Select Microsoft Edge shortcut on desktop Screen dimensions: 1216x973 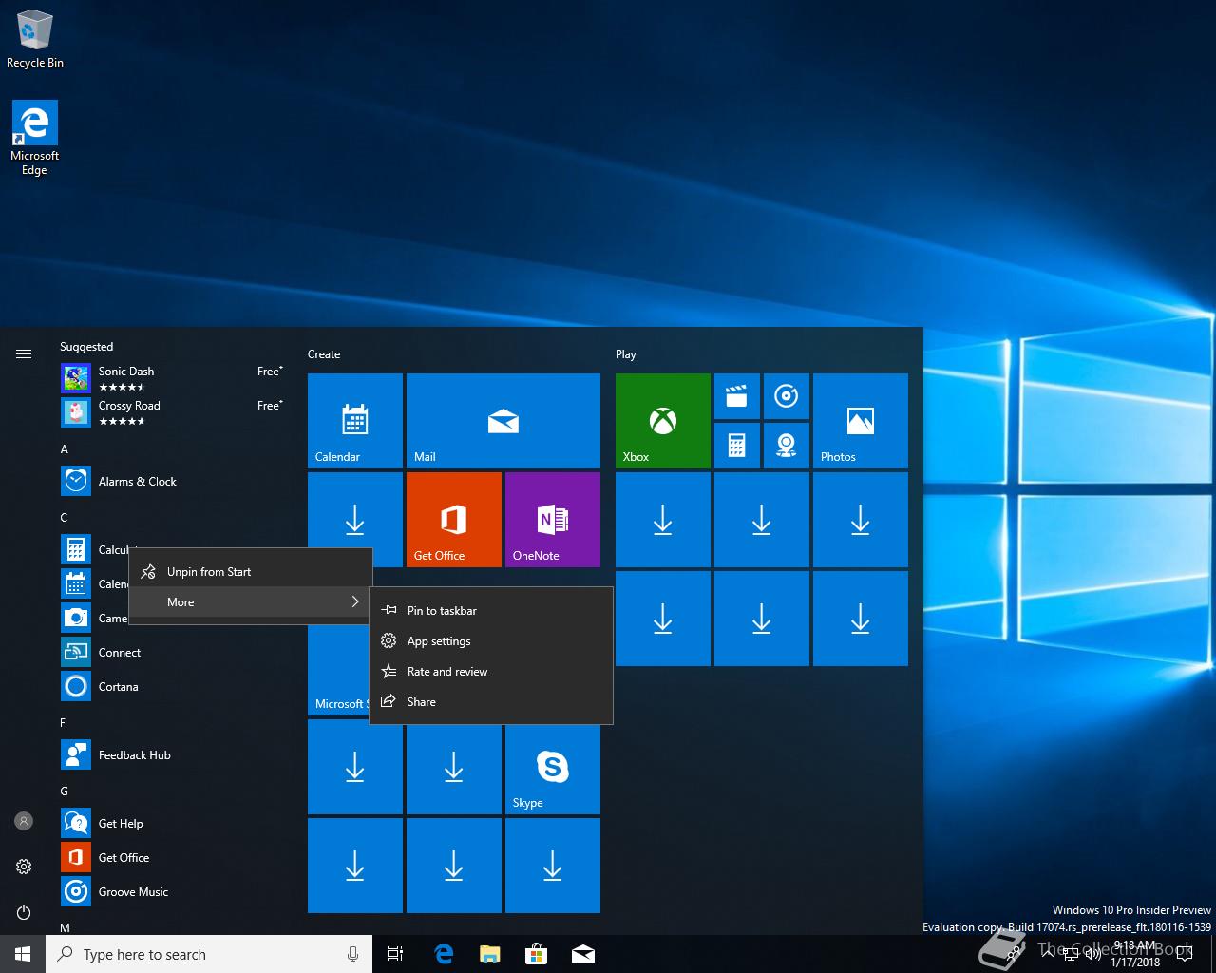click(34, 139)
